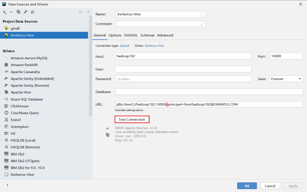Viewport: 307px width, 192px height.
Task: Focus the Port input field
Action: tap(286, 56)
